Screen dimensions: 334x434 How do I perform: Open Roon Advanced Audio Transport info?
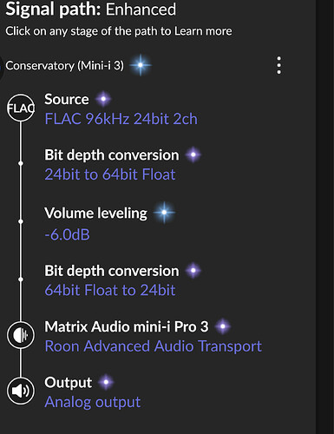154,346
